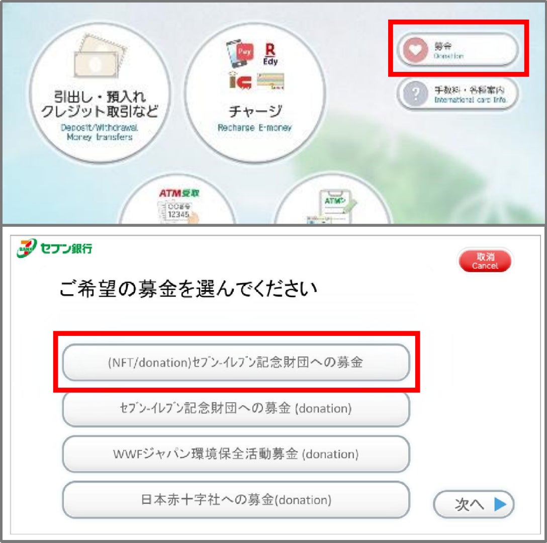The width and height of the screenshot is (547, 543).
Task: Cancel with the red 取消 button
Action: [485, 261]
